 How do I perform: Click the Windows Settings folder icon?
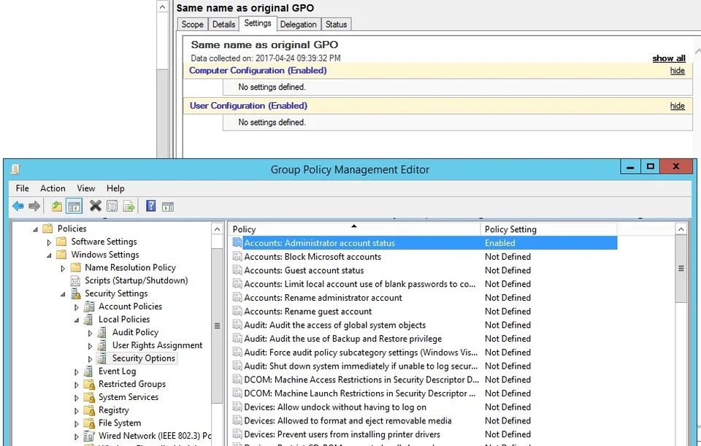tap(61, 255)
